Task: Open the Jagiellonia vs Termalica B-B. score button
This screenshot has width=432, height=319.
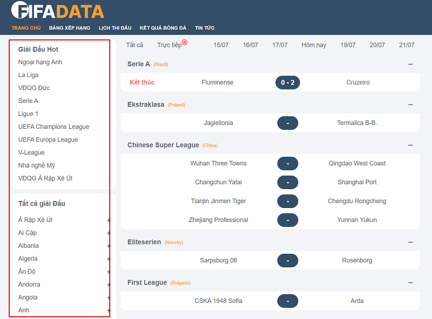Action: [288, 123]
